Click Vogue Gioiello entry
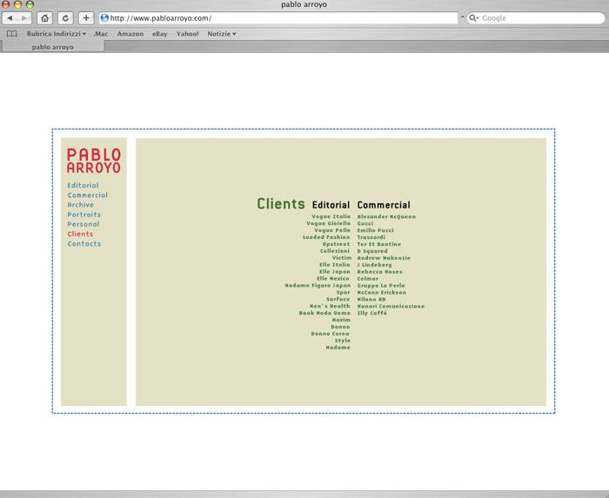Image resolution: width=609 pixels, height=498 pixels. (328, 223)
